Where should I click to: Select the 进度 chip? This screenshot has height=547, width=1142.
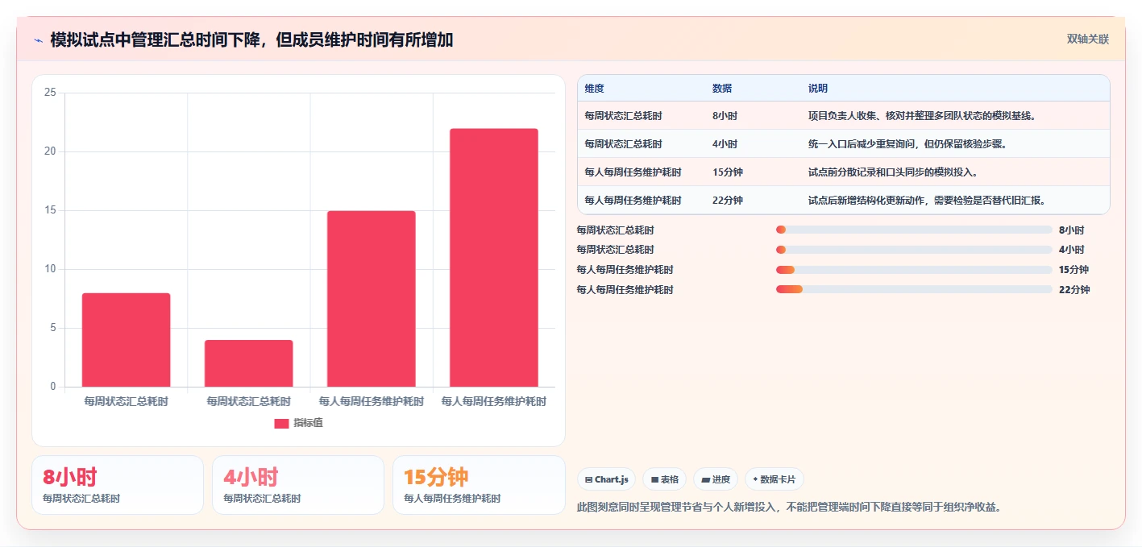[716, 479]
